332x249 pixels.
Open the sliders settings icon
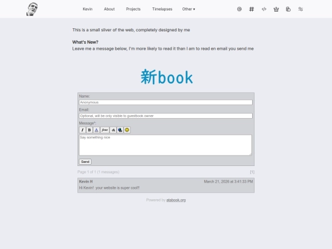(301, 9)
